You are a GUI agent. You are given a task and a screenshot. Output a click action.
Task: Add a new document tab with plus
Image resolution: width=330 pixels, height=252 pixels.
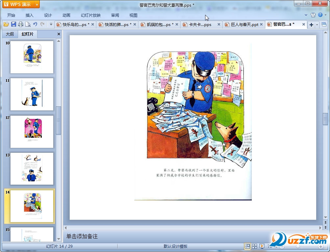(311, 25)
